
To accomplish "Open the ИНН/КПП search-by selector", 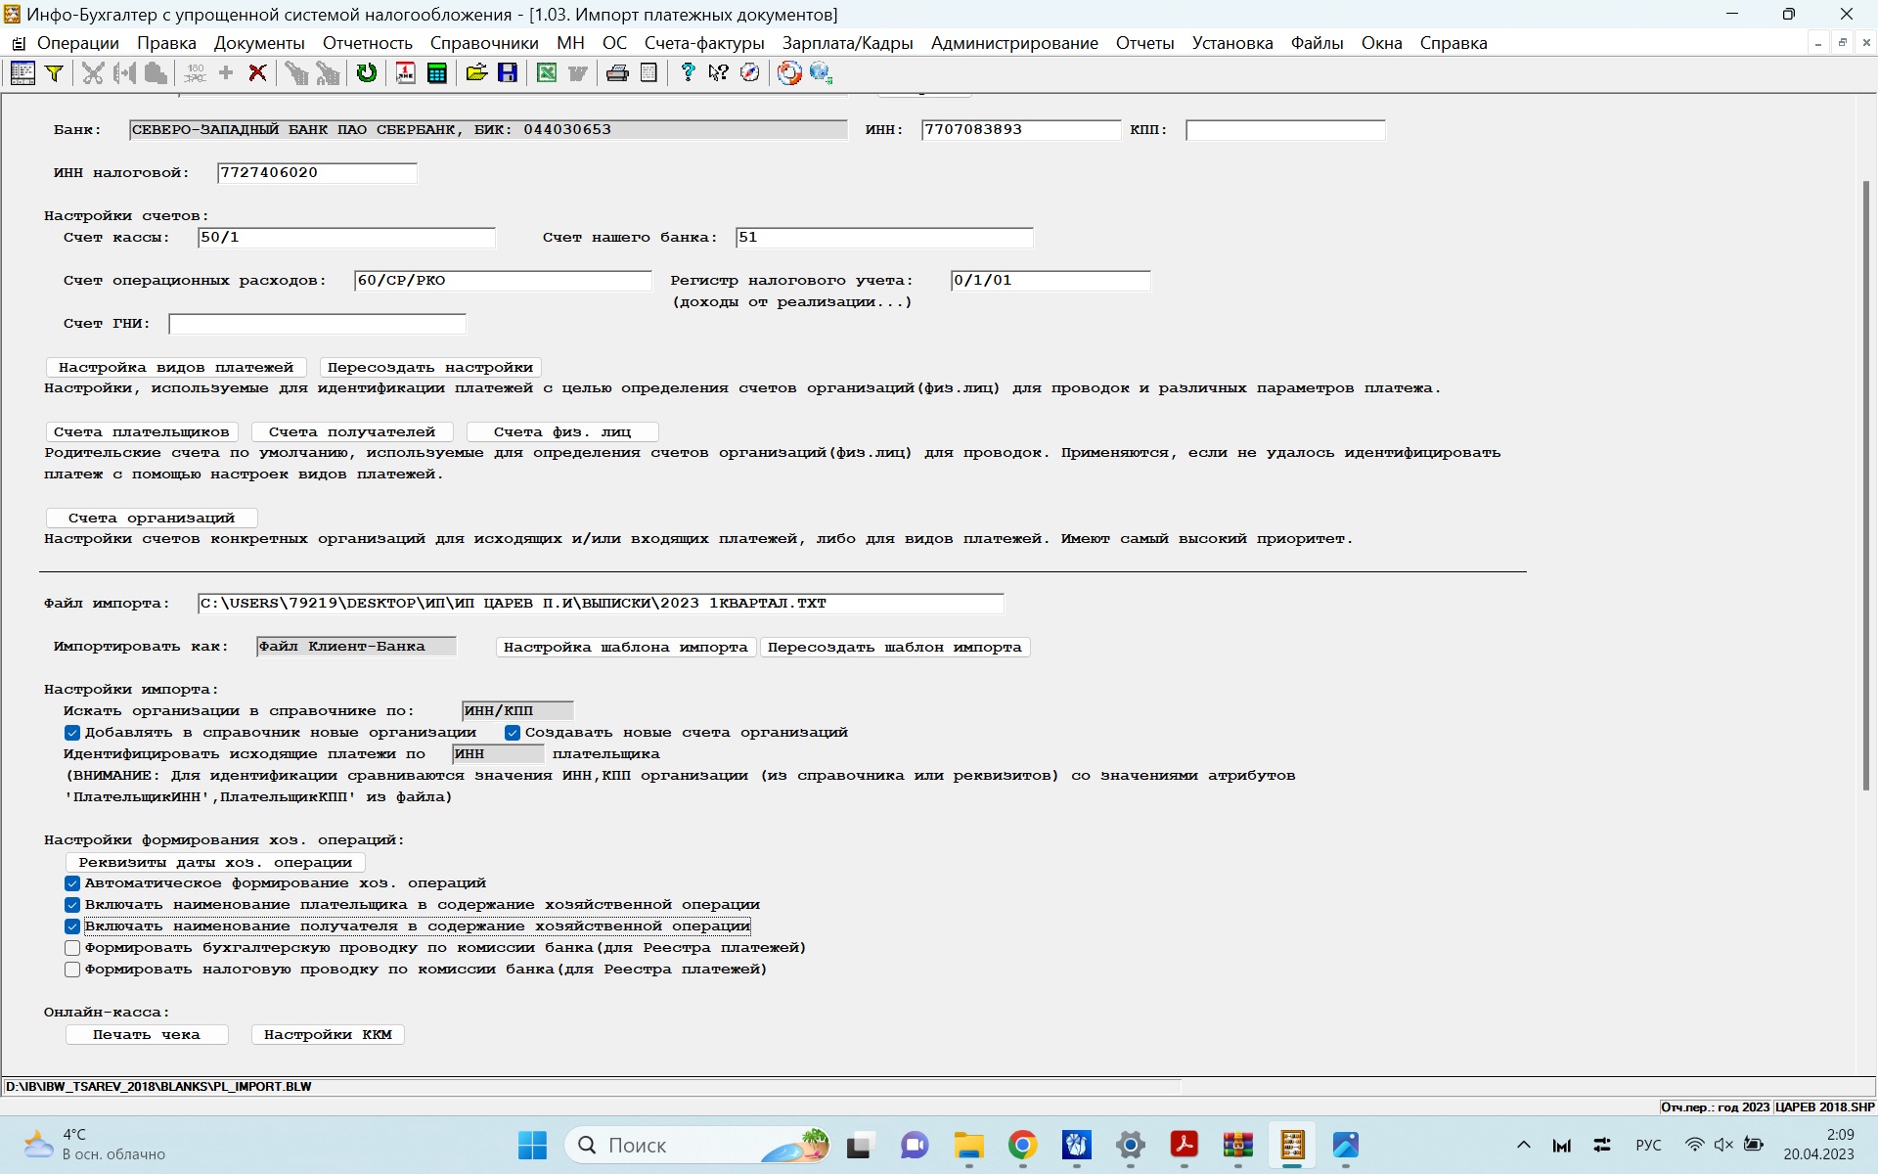I will pyautogui.click(x=517, y=711).
